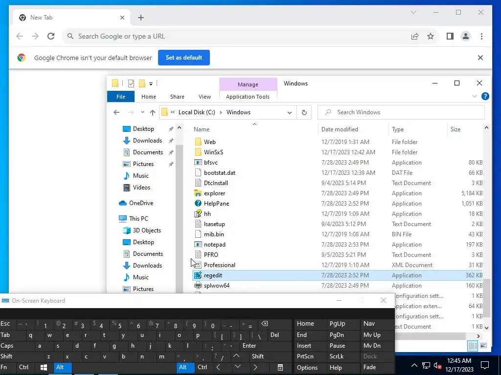Set Chrome as default browser
This screenshot has width=501, height=375.
[184, 58]
